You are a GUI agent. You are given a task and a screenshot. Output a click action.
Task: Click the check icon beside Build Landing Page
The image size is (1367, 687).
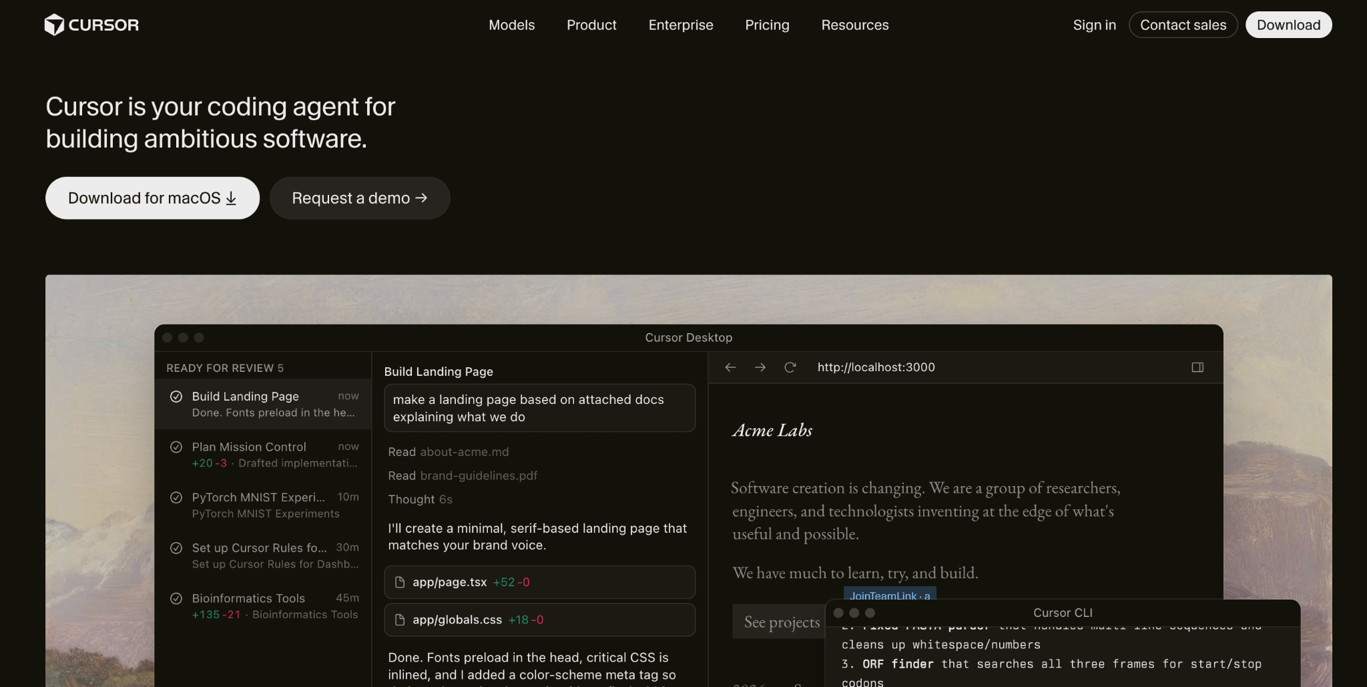pyautogui.click(x=176, y=397)
